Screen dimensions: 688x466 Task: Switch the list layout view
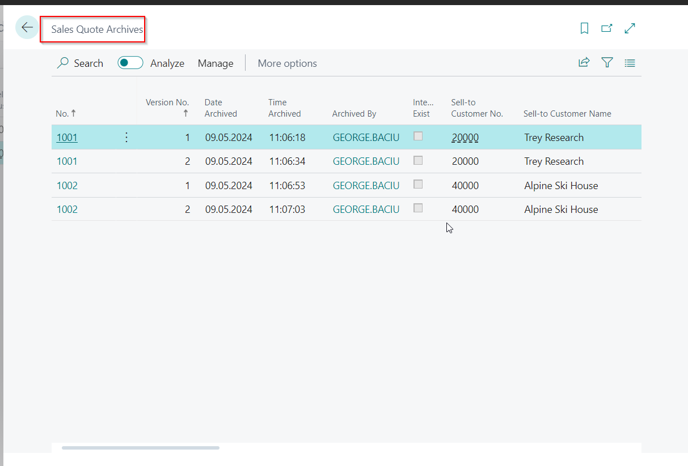coord(630,63)
